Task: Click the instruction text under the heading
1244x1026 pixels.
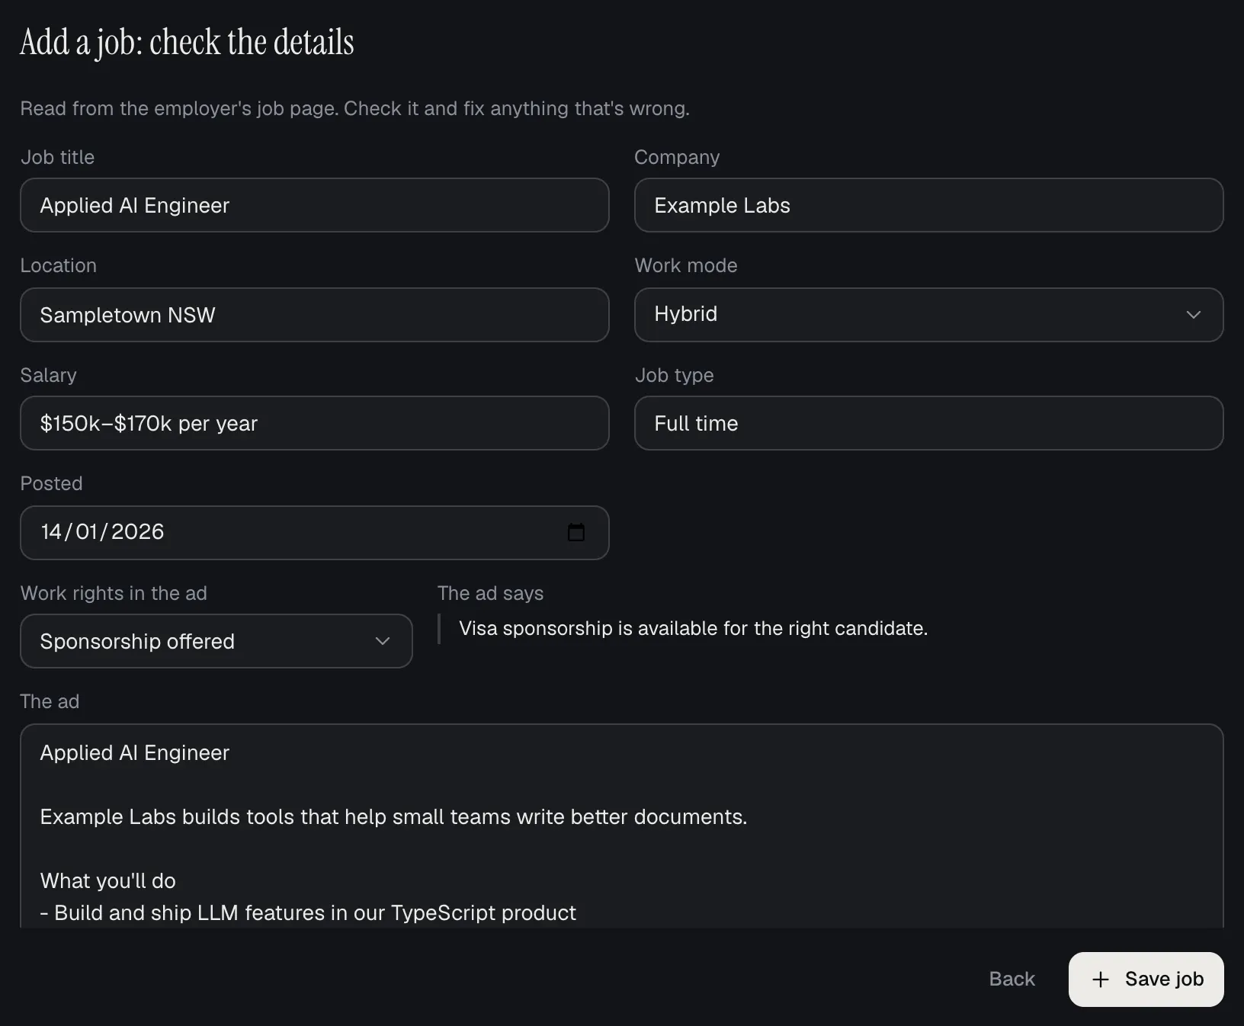Action: click(x=354, y=108)
